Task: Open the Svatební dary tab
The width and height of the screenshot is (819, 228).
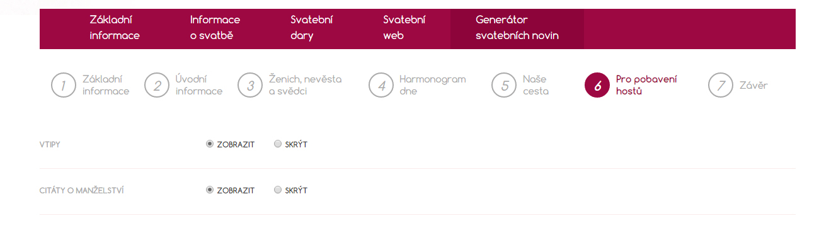Action: [x=312, y=28]
